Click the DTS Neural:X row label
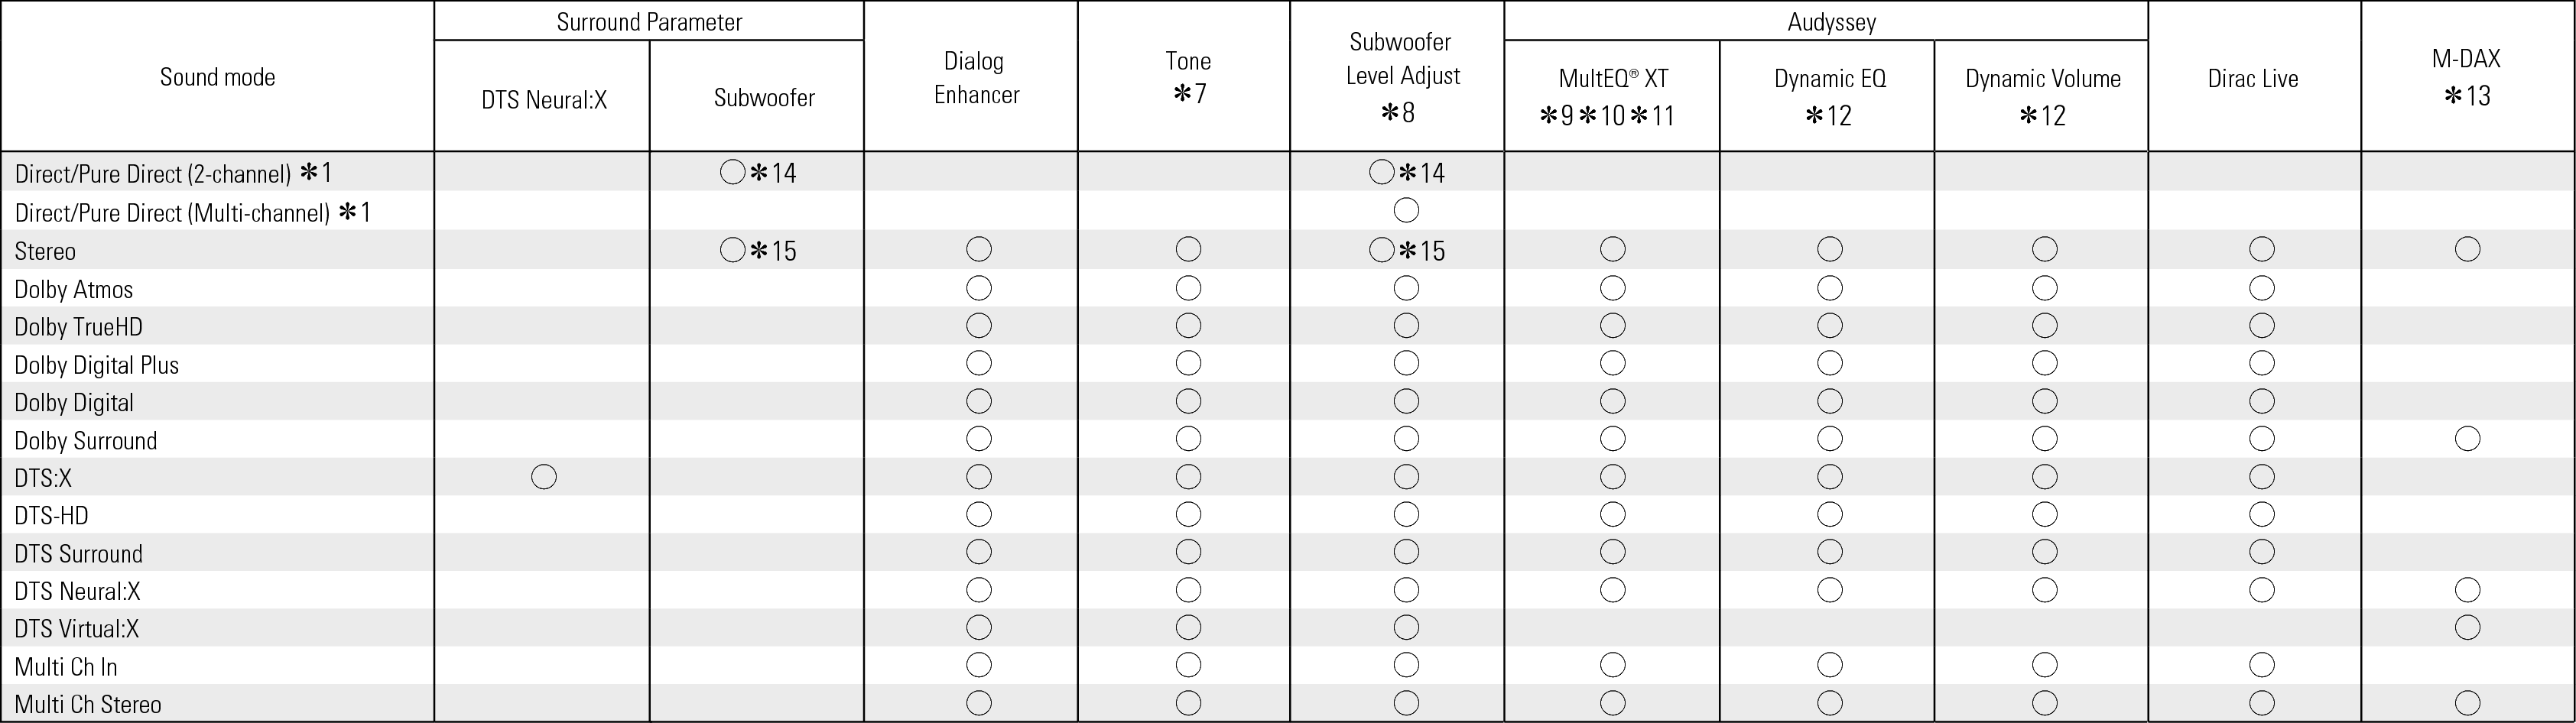The height and width of the screenshot is (723, 2576). tap(77, 591)
